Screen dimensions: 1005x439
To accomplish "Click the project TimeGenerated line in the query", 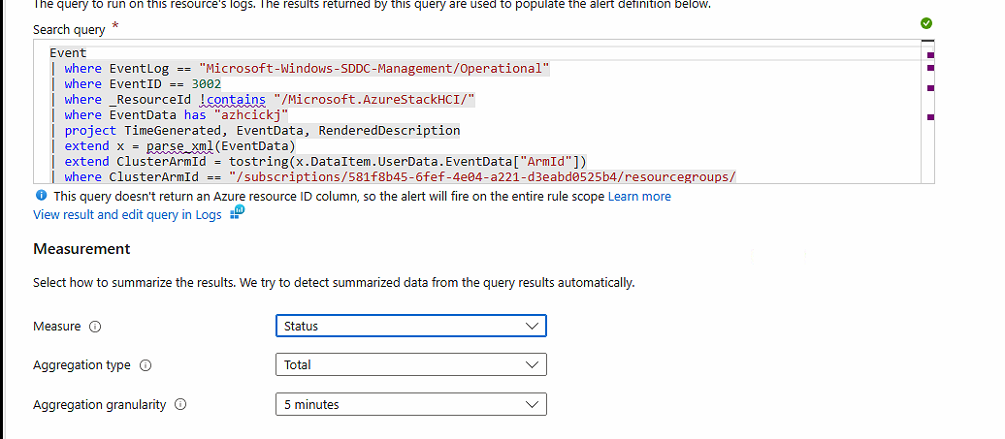I will point(262,131).
